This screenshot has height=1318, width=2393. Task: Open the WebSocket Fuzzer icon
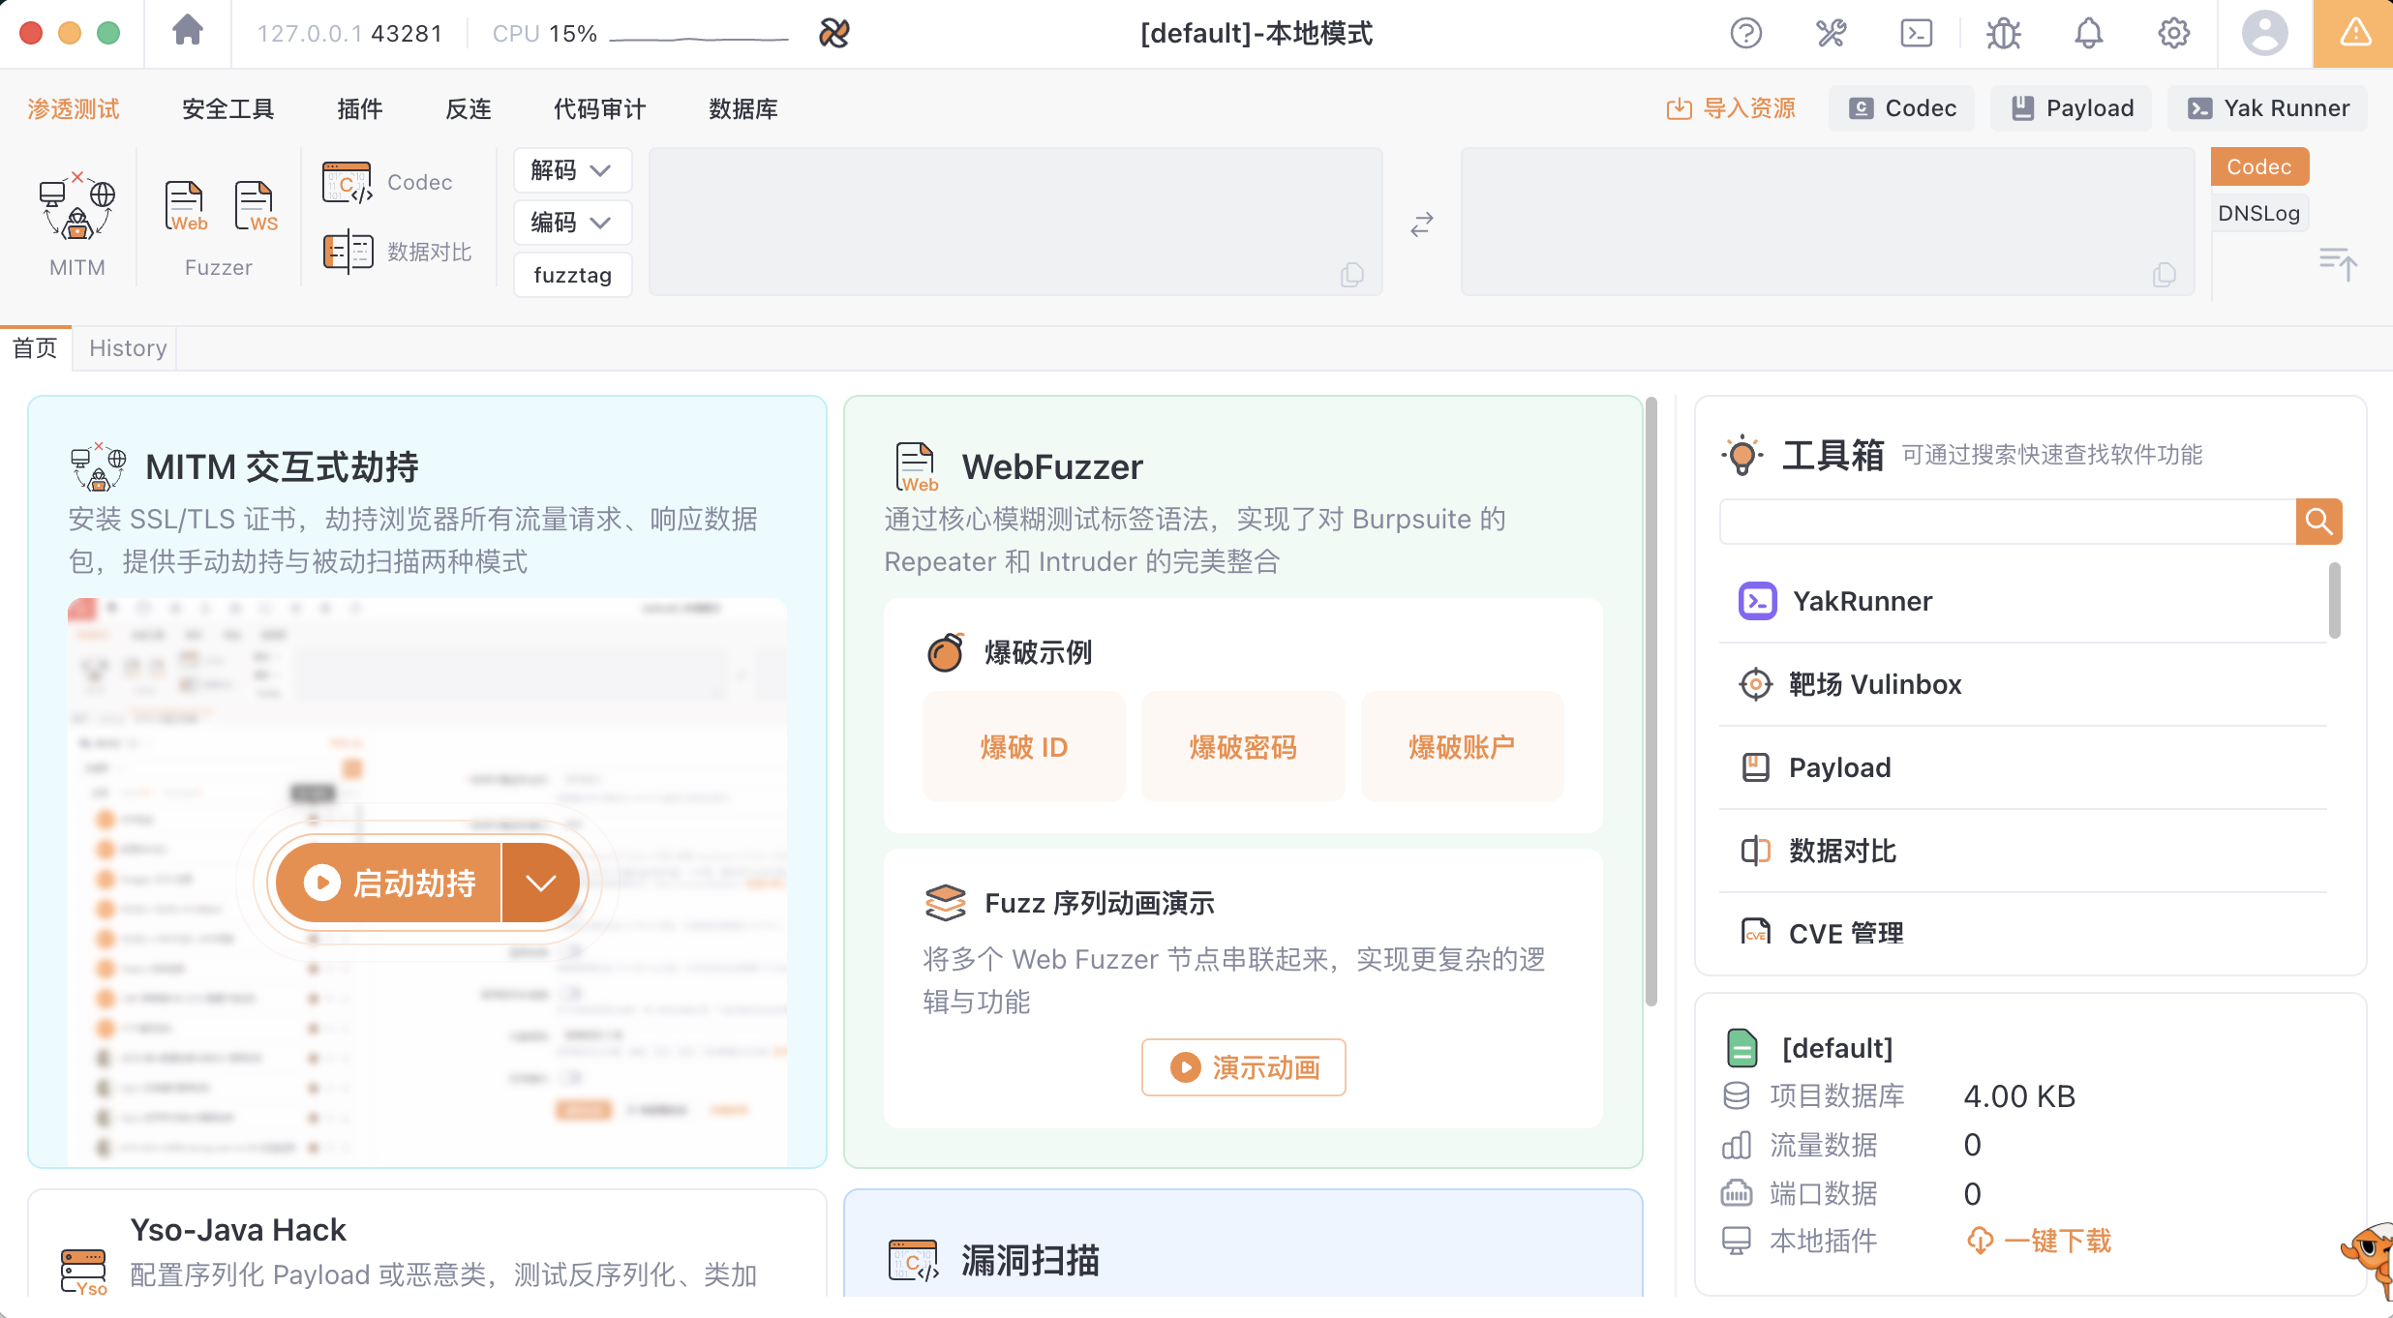pyautogui.click(x=256, y=207)
